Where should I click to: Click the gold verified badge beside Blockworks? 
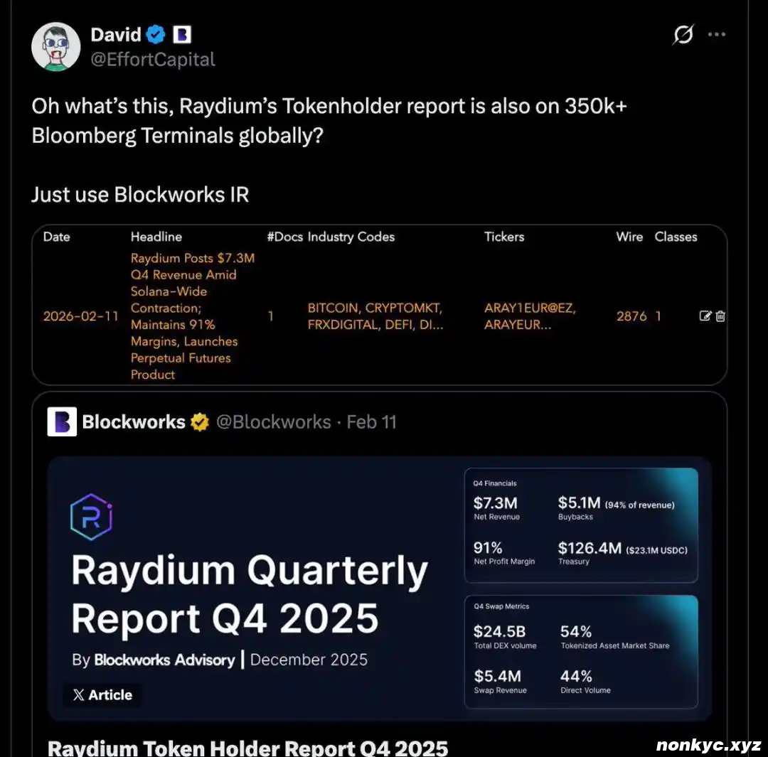pos(199,422)
